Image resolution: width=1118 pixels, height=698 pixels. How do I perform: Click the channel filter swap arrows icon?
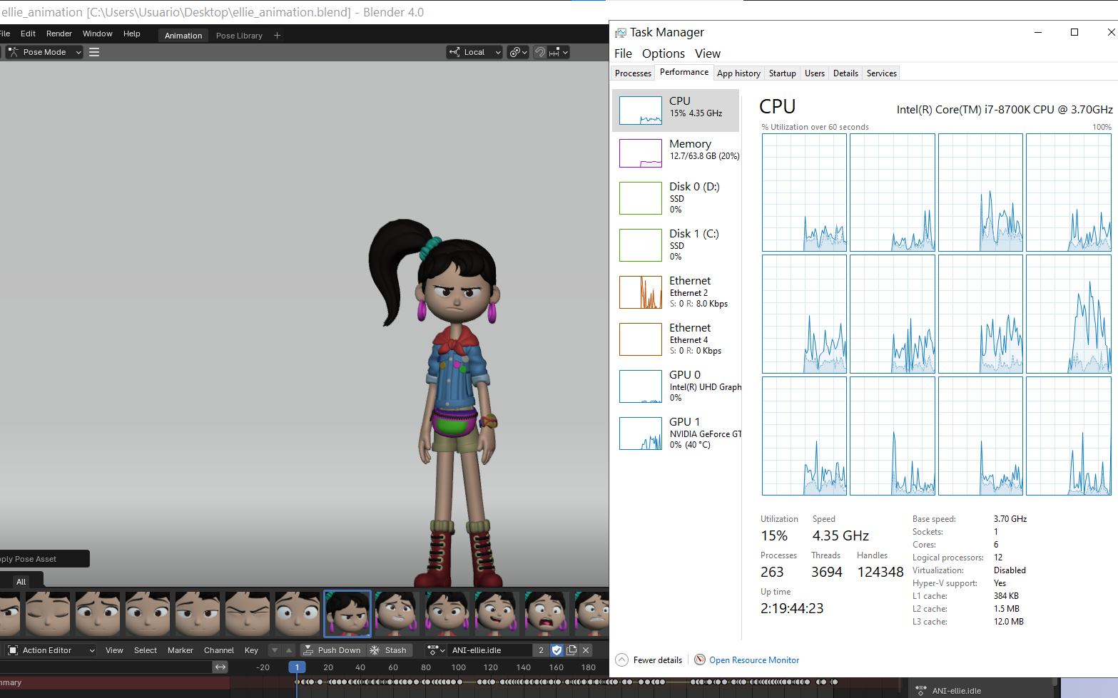220,667
